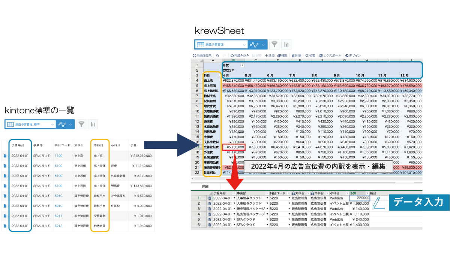Select the April 広告宣伝費 cell ¥5,130,000
This screenshot has height=253, width=450.
(234, 147)
